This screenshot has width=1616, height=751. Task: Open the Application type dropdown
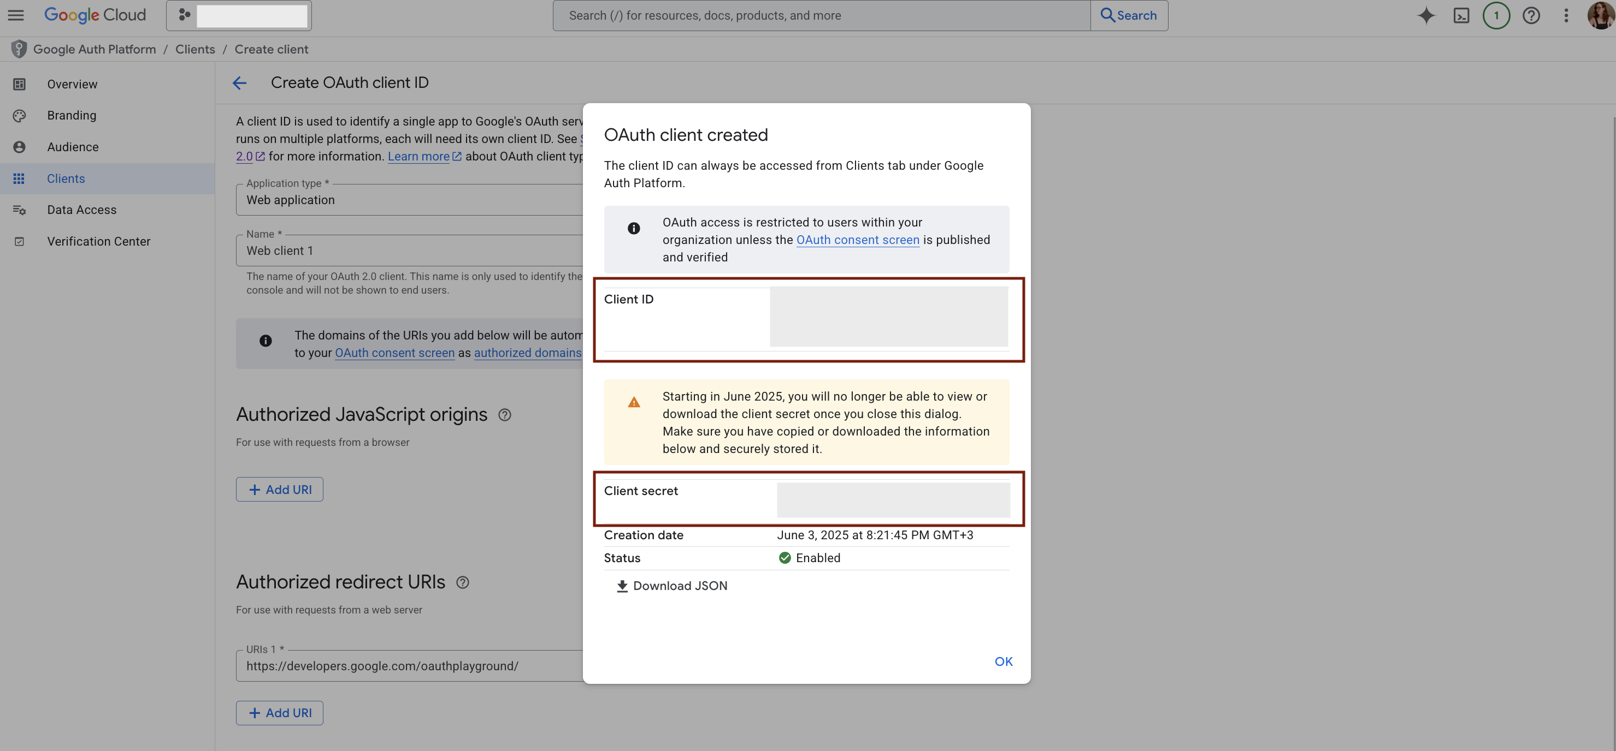click(x=408, y=199)
